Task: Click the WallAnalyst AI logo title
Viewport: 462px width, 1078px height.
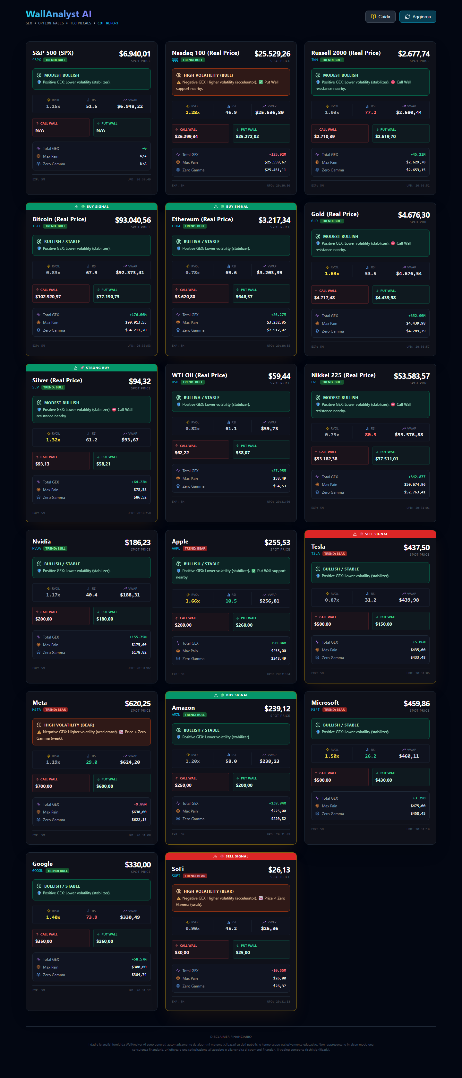Action: [x=58, y=14]
